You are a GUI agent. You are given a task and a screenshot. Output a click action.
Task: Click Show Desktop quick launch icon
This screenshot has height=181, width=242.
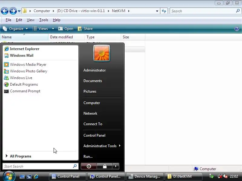[x=22, y=176]
